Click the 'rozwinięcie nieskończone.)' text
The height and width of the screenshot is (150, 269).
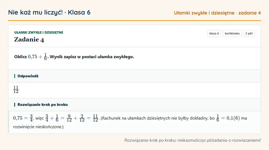click(x=38, y=127)
